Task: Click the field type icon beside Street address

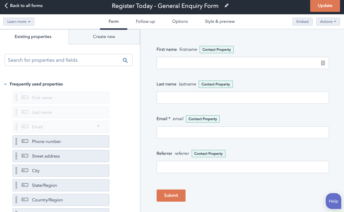Action: pyautogui.click(x=25, y=156)
